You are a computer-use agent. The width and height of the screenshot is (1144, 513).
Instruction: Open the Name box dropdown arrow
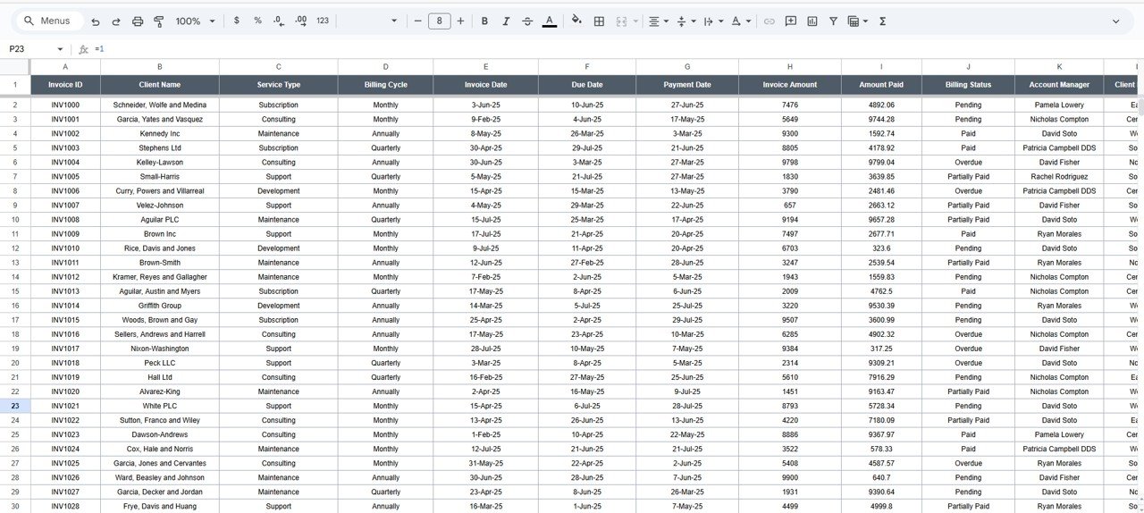coord(60,49)
